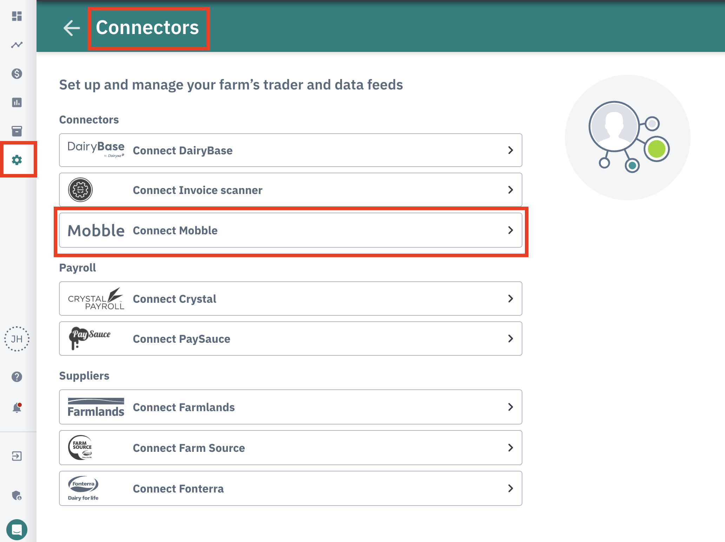Open Connect Invoice scanner

click(291, 190)
